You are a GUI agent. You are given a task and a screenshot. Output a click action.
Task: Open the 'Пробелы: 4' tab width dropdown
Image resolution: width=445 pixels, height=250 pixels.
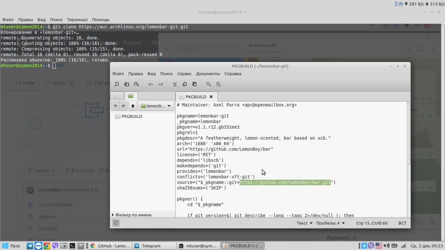[x=331, y=223]
